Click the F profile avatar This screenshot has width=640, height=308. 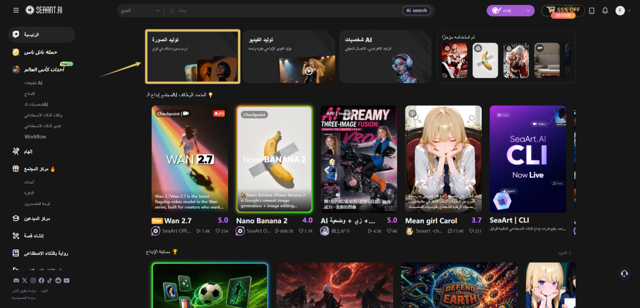click(620, 11)
